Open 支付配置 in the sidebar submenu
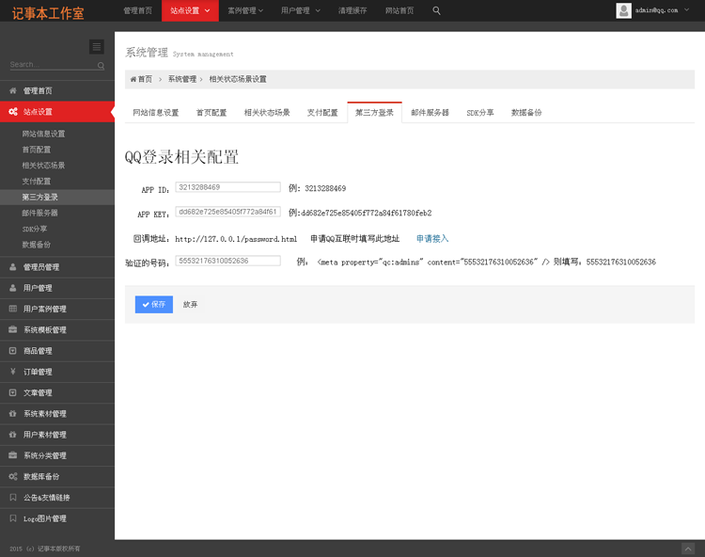Image resolution: width=705 pixels, height=557 pixels. (x=37, y=182)
